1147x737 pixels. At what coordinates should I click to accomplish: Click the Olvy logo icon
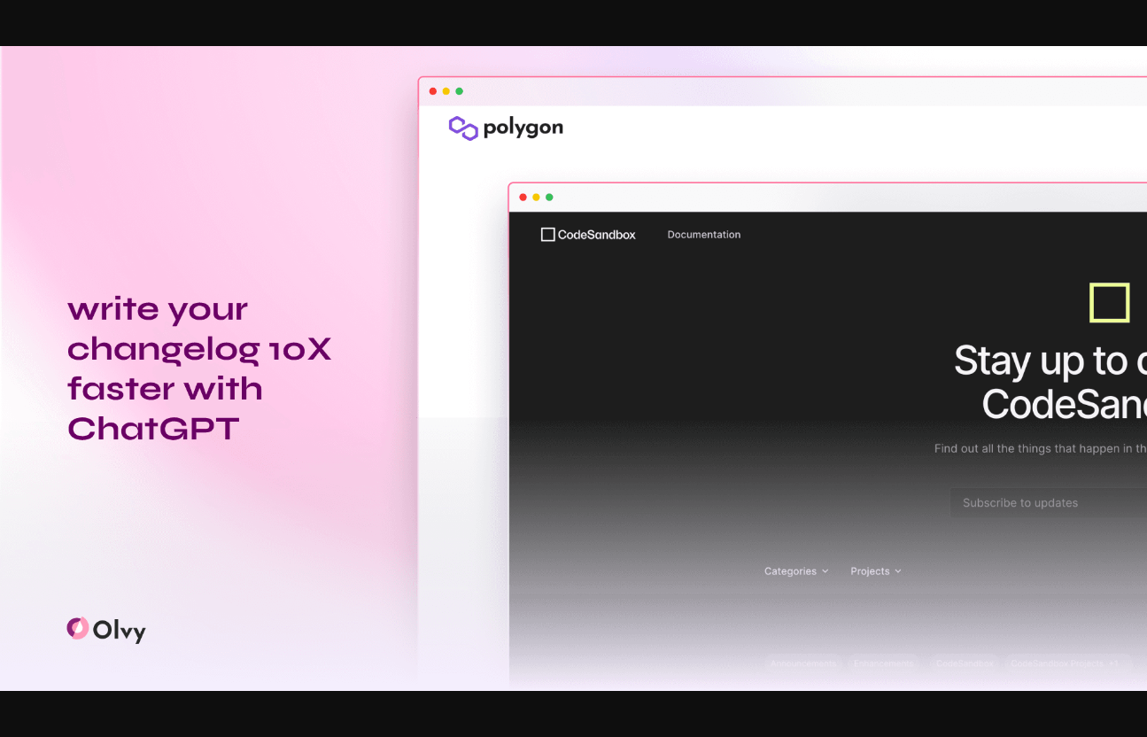click(x=77, y=628)
